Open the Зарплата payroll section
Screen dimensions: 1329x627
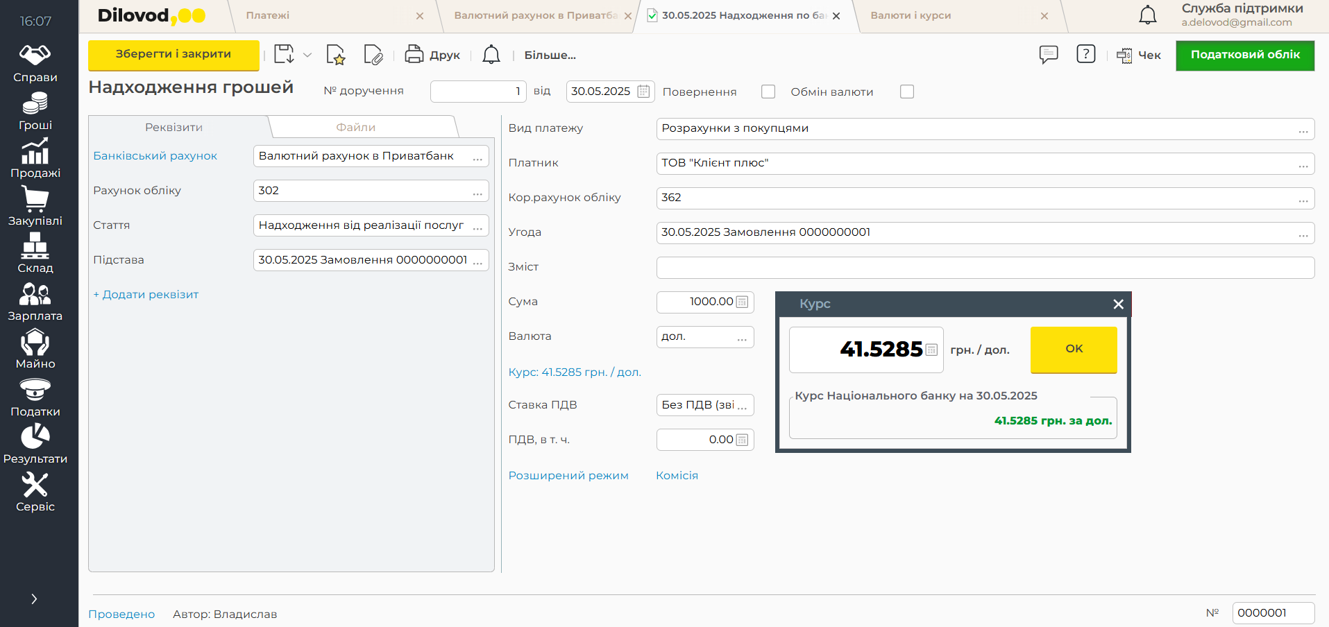coord(35,302)
